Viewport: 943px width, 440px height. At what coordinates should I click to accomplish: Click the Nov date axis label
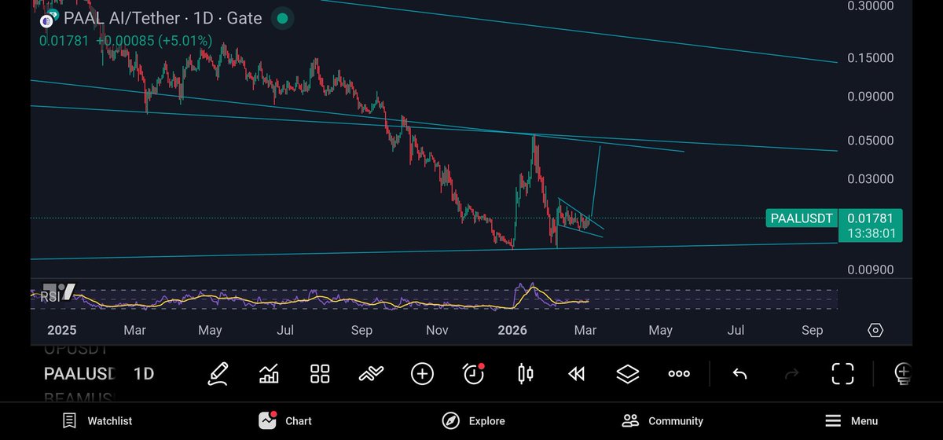click(x=436, y=331)
